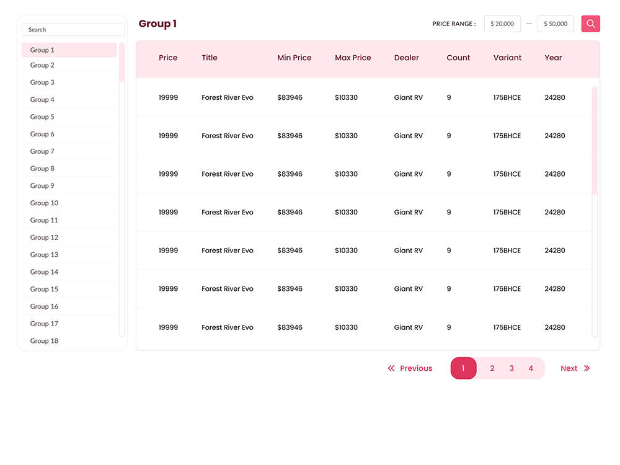
Task: Choose Group 15 from the sidebar
Action: click(x=69, y=289)
